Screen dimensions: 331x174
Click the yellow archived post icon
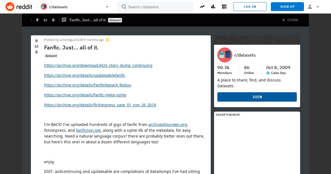pyautogui.click(x=108, y=40)
